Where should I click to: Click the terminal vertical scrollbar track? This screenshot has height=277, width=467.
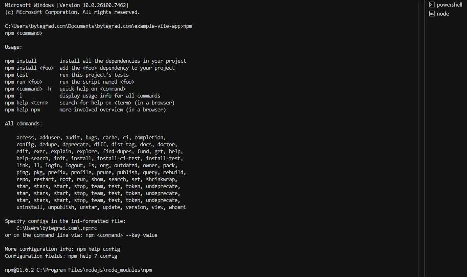pyautogui.click(x=421, y=139)
